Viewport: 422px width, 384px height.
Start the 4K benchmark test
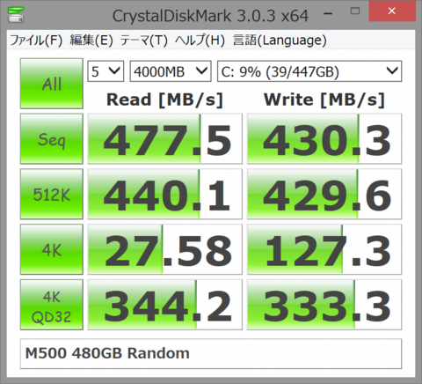[x=52, y=249]
